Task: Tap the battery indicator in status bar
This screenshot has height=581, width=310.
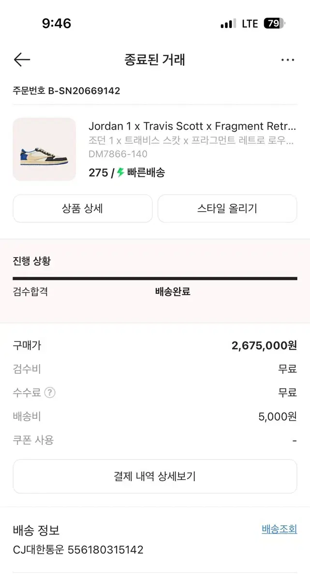Action: pos(274,23)
